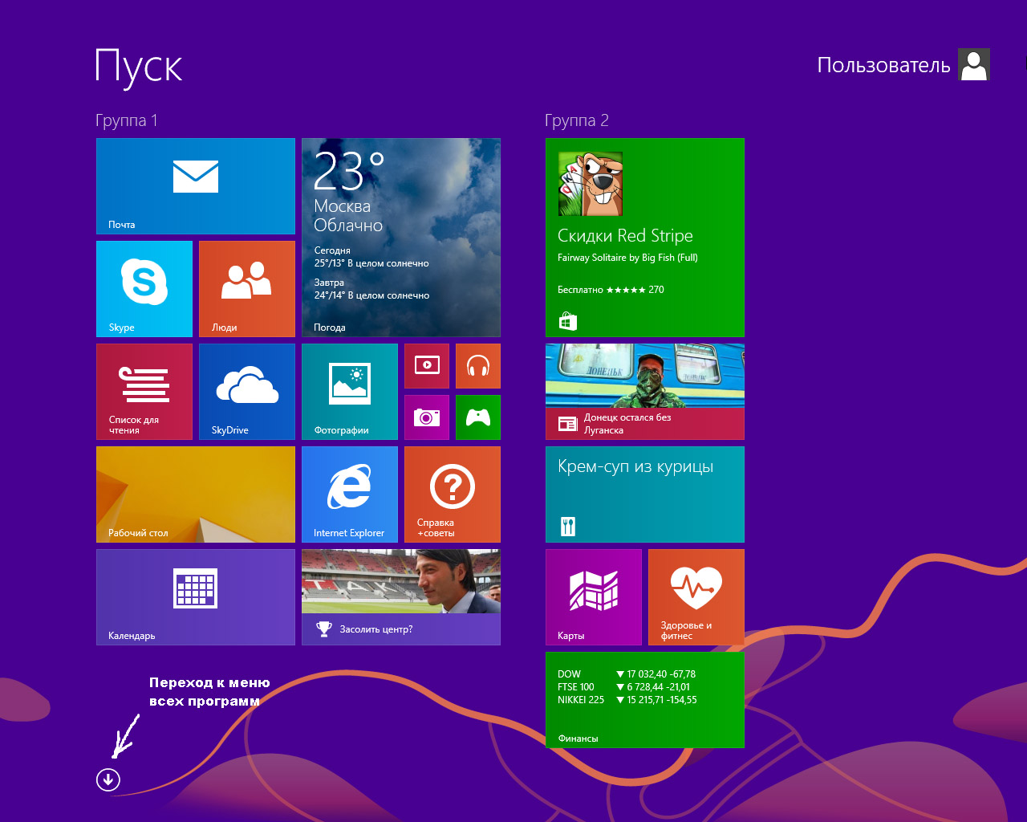Open the Справка+советы help tile

pos(453,494)
